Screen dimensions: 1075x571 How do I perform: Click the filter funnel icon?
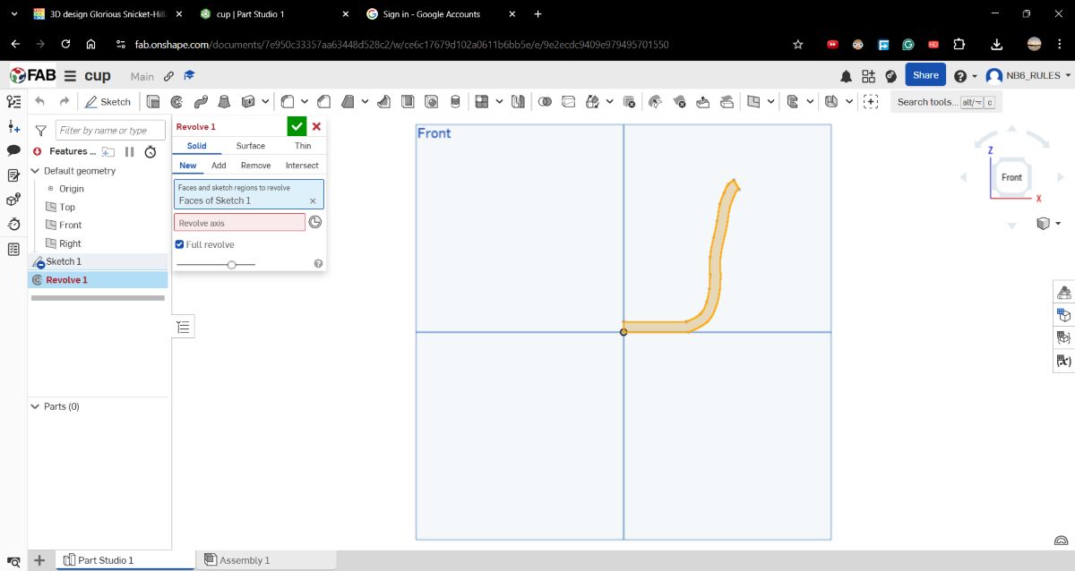tap(40, 131)
